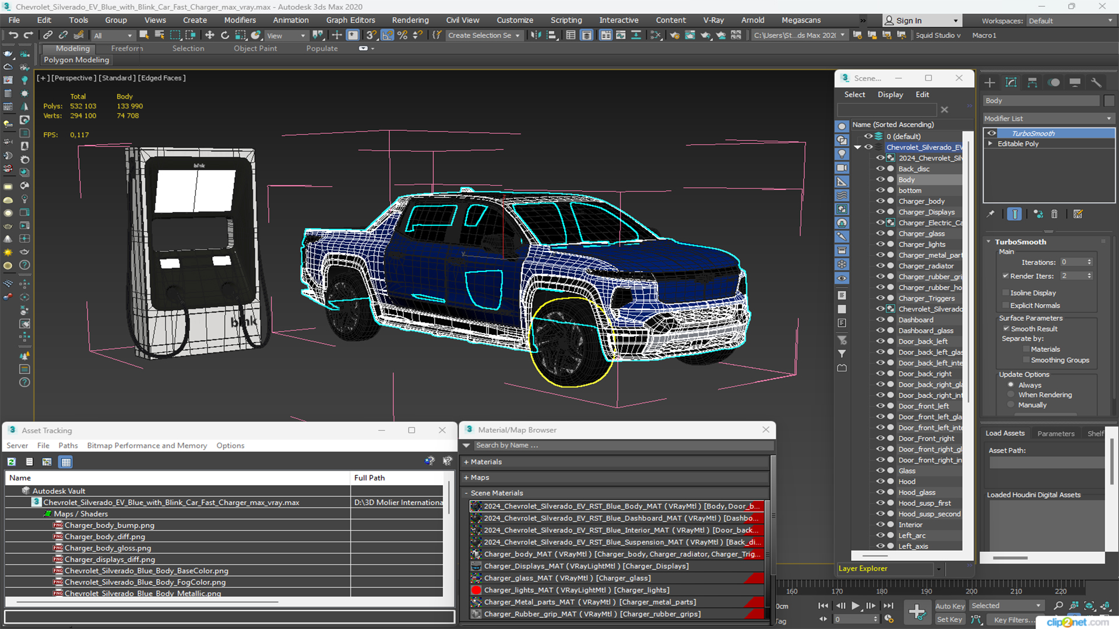Click Configure Modifier Sets icon
This screenshot has height=629, width=1119.
pyautogui.click(x=1078, y=214)
